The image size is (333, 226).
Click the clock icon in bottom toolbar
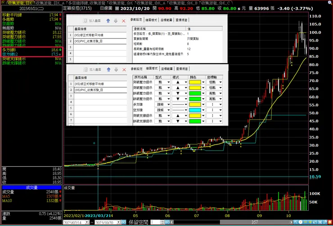(x=301, y=222)
